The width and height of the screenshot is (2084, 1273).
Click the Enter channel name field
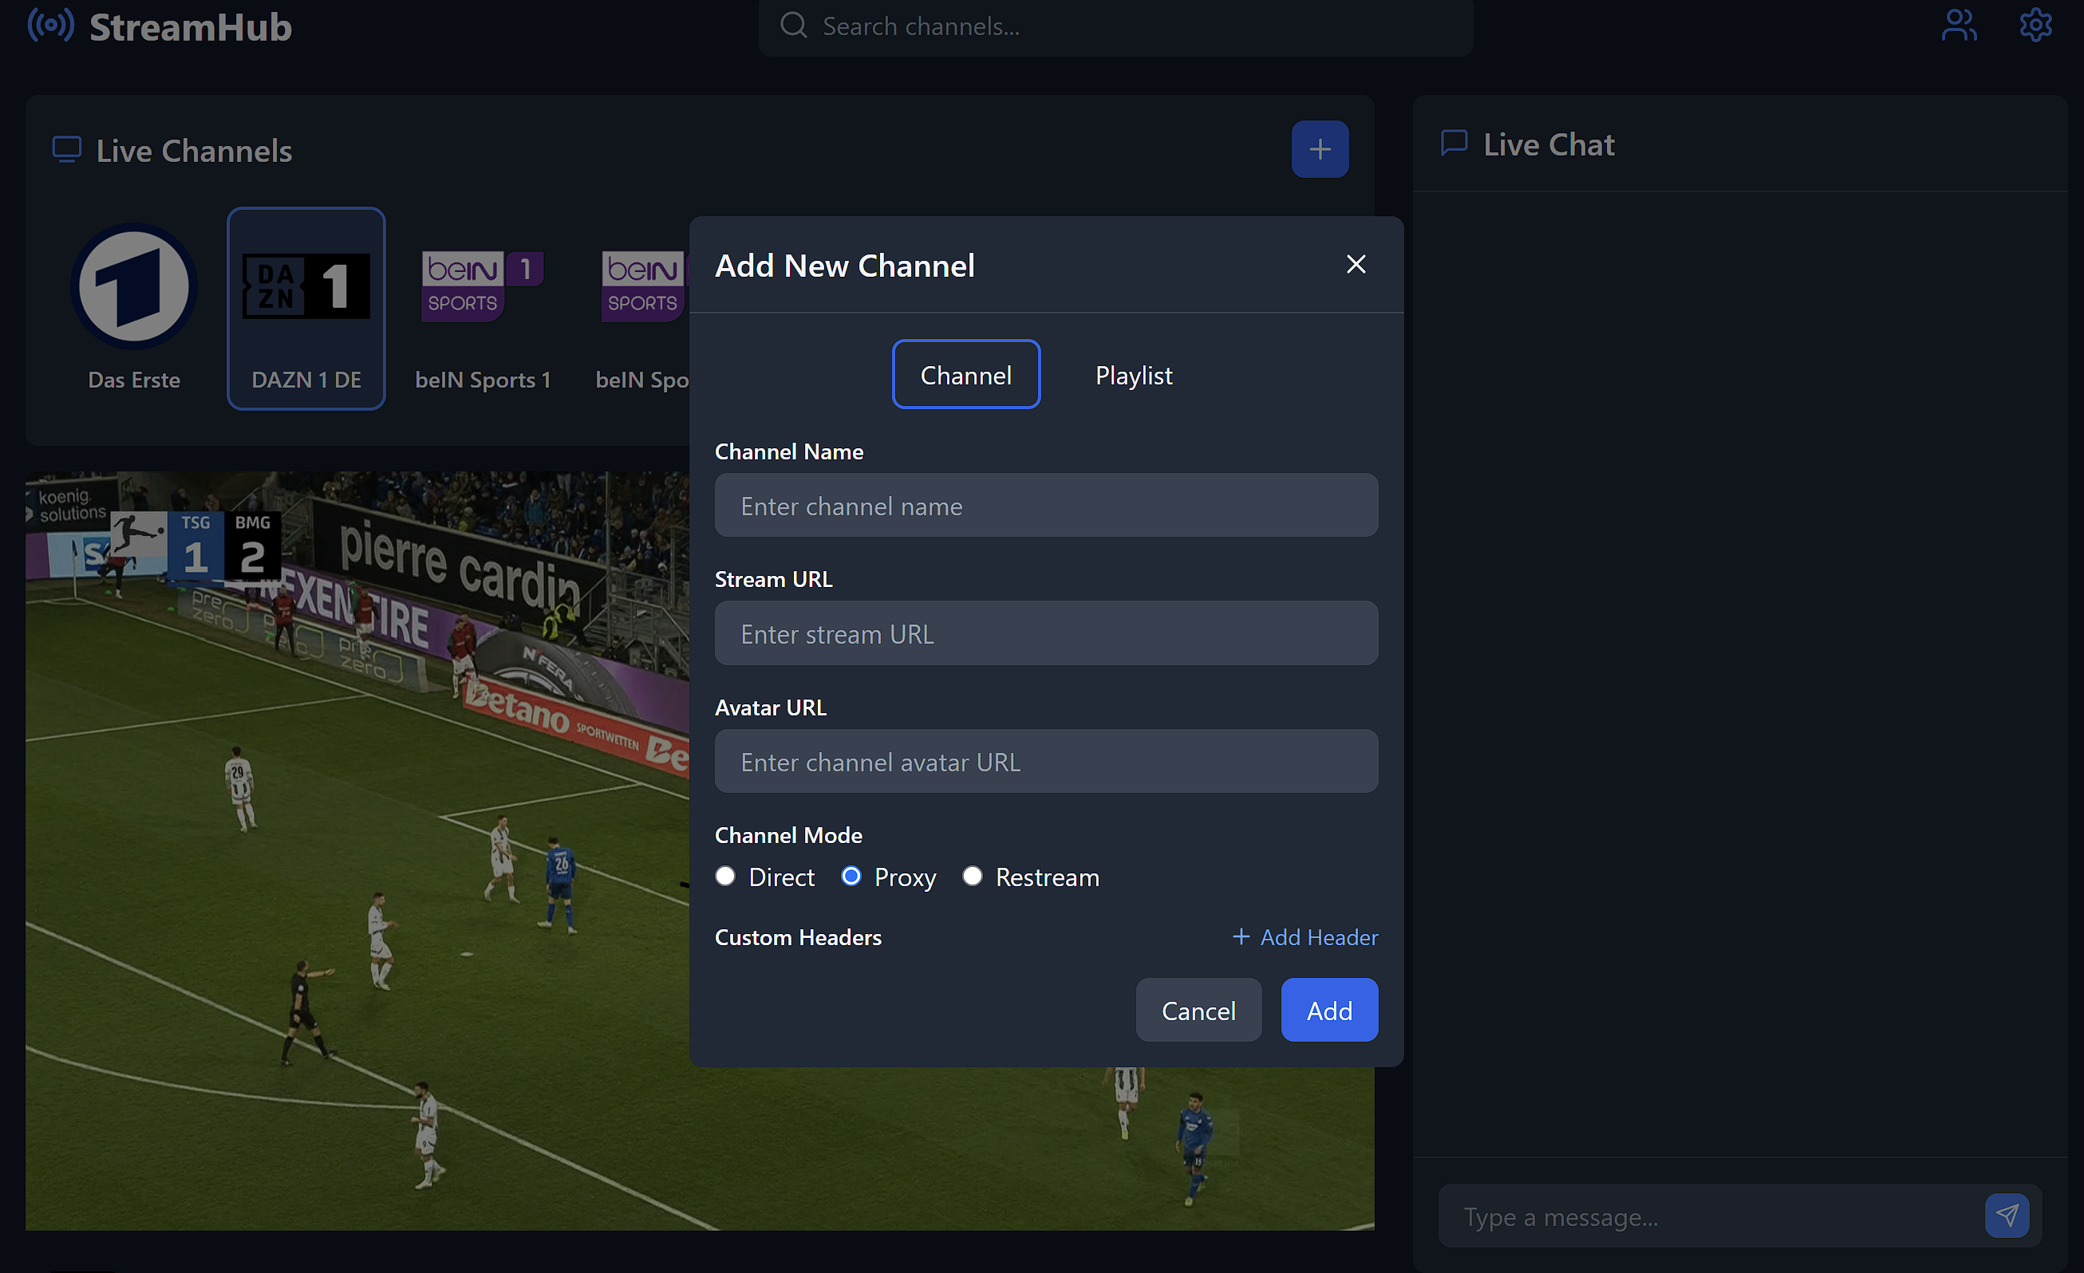click(1046, 506)
